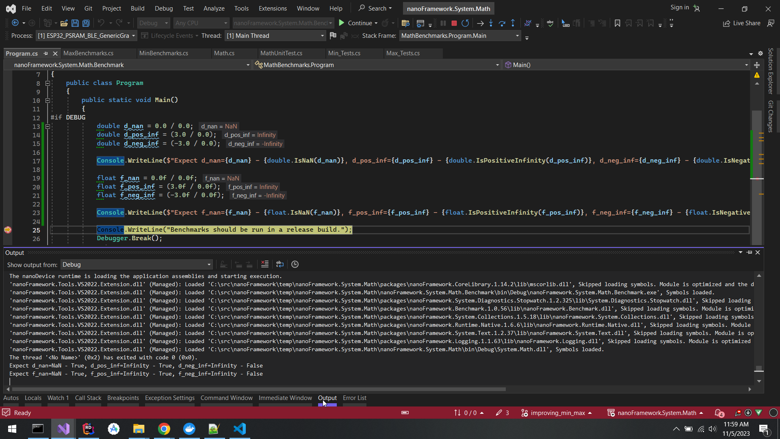This screenshot has width=780, height=439.
Task: Open Google Chrome from the taskbar
Action: (164, 429)
